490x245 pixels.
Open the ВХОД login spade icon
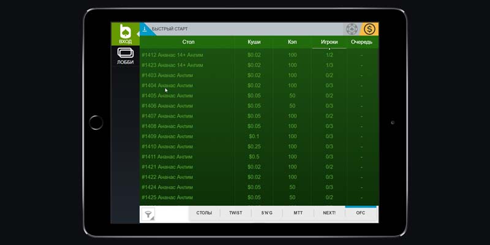click(x=125, y=34)
